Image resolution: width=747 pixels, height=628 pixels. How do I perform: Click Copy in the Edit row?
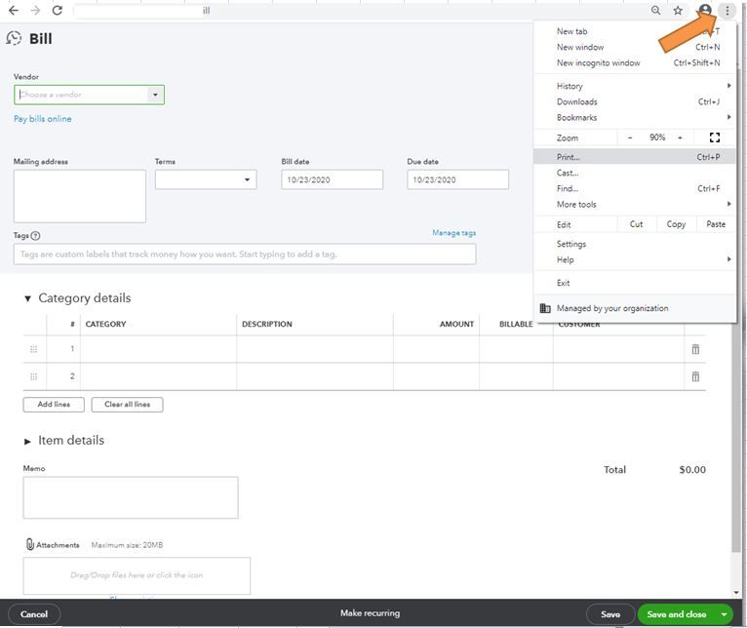[x=676, y=224]
